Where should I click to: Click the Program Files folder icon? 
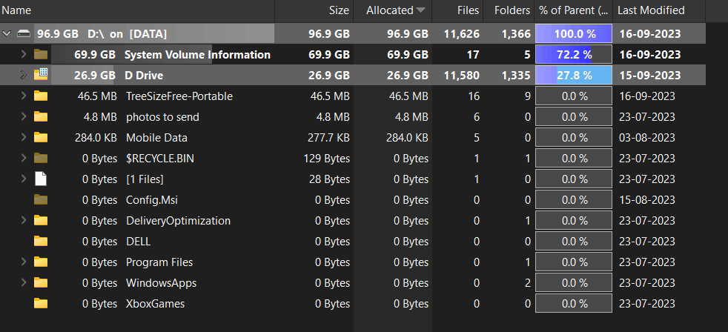pyautogui.click(x=41, y=262)
